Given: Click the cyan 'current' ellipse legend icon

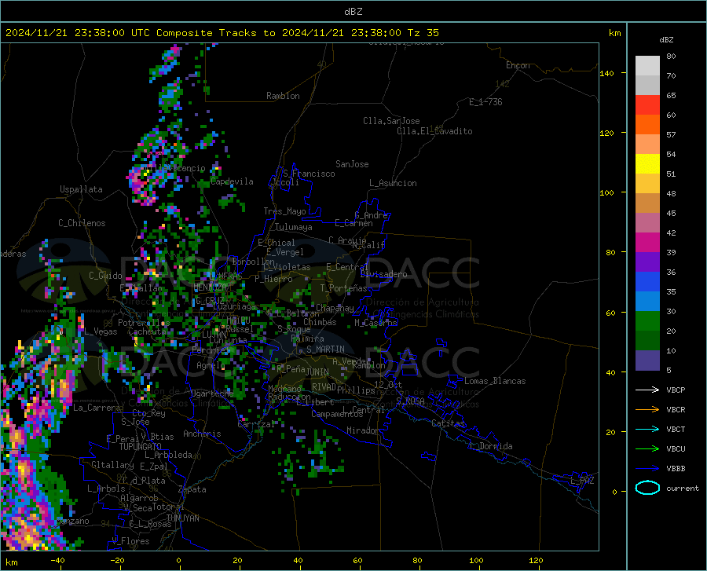Looking at the screenshot, I should pos(647,488).
